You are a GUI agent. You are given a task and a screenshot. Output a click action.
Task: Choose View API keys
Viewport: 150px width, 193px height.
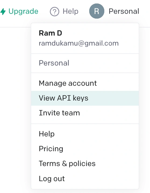click(x=85, y=98)
